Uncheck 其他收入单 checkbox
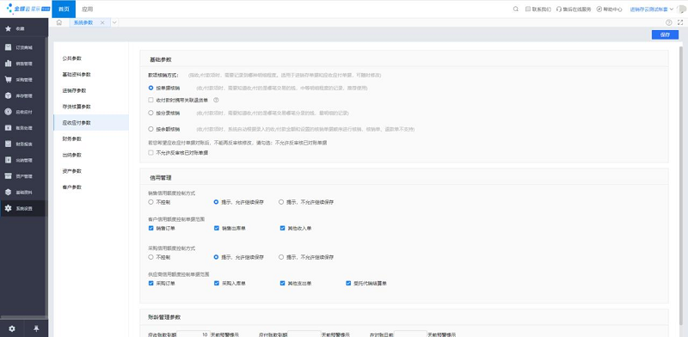The height and width of the screenshot is (337, 688). 282,228
